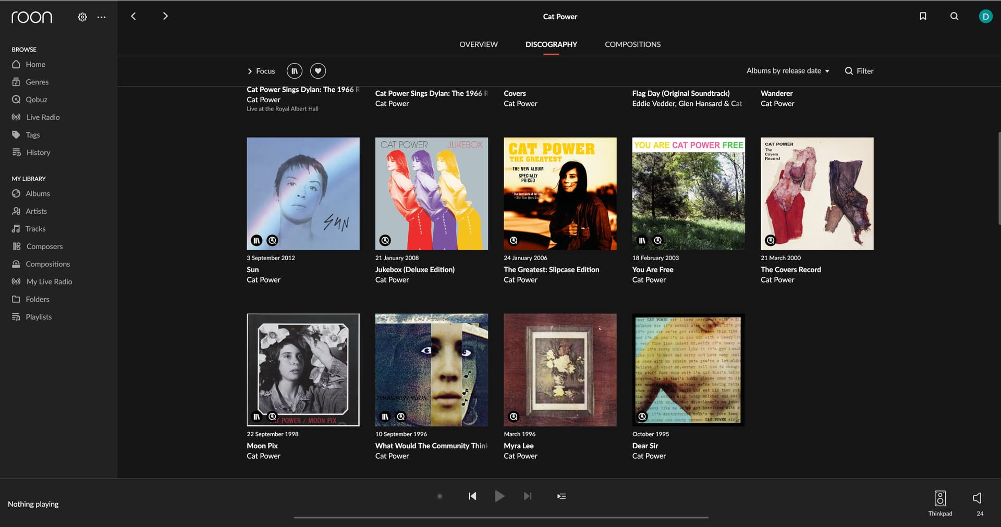
Task: Skip to previous track
Action: click(472, 496)
